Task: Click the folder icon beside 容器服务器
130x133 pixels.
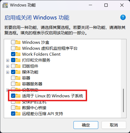Action: click(18, 84)
